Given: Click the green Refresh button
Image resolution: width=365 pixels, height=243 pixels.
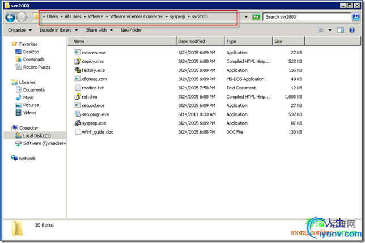Looking at the screenshot, I should (256, 17).
